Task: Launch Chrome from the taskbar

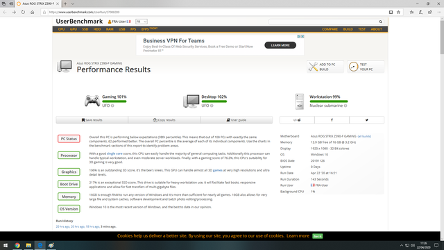Action: point(17,245)
